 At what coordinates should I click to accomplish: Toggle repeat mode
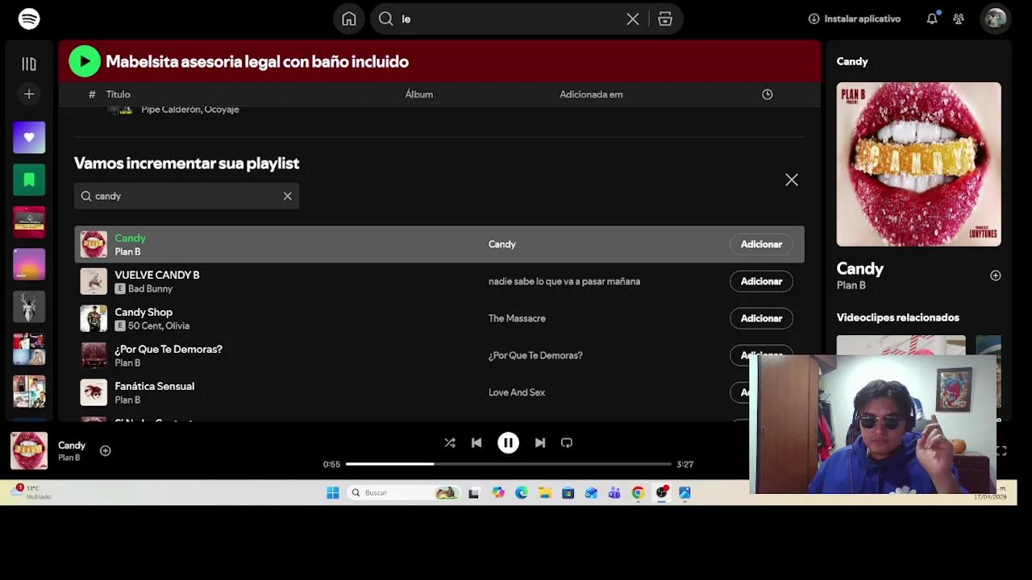point(567,442)
